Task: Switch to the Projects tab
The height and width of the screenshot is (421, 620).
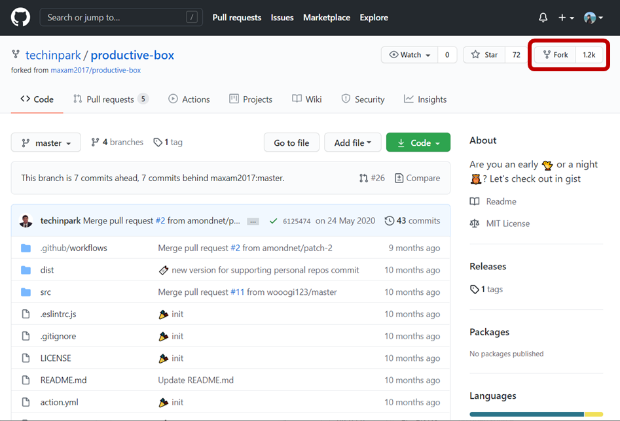Action: 251,99
